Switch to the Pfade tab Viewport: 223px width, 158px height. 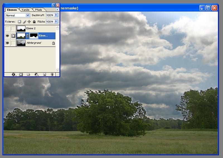[x=38, y=10]
